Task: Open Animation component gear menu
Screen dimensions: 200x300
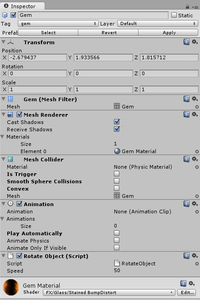Action: [195, 204]
